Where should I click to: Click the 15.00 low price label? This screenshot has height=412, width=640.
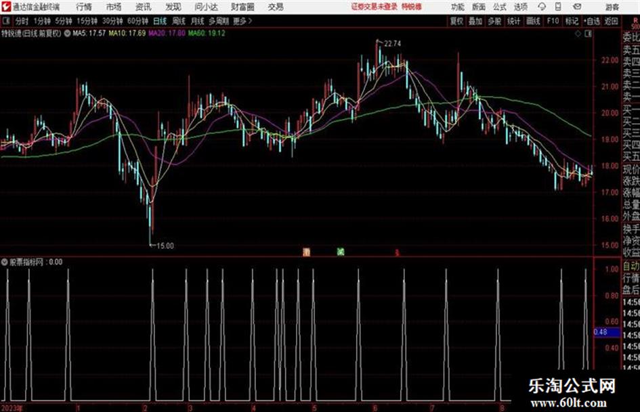coord(165,246)
